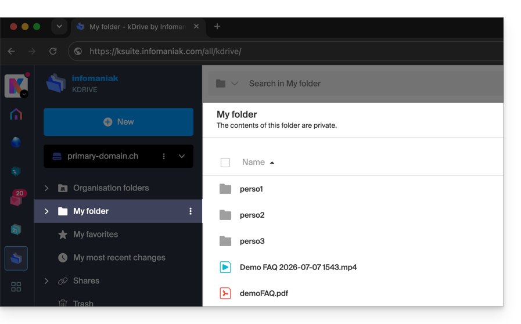Open My most recent changes
The image size is (521, 324).
pyautogui.click(x=119, y=258)
